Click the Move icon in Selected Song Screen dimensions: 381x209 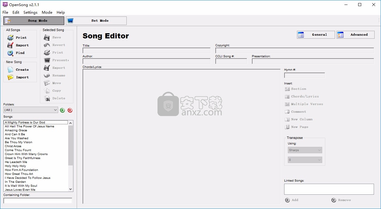(47, 83)
